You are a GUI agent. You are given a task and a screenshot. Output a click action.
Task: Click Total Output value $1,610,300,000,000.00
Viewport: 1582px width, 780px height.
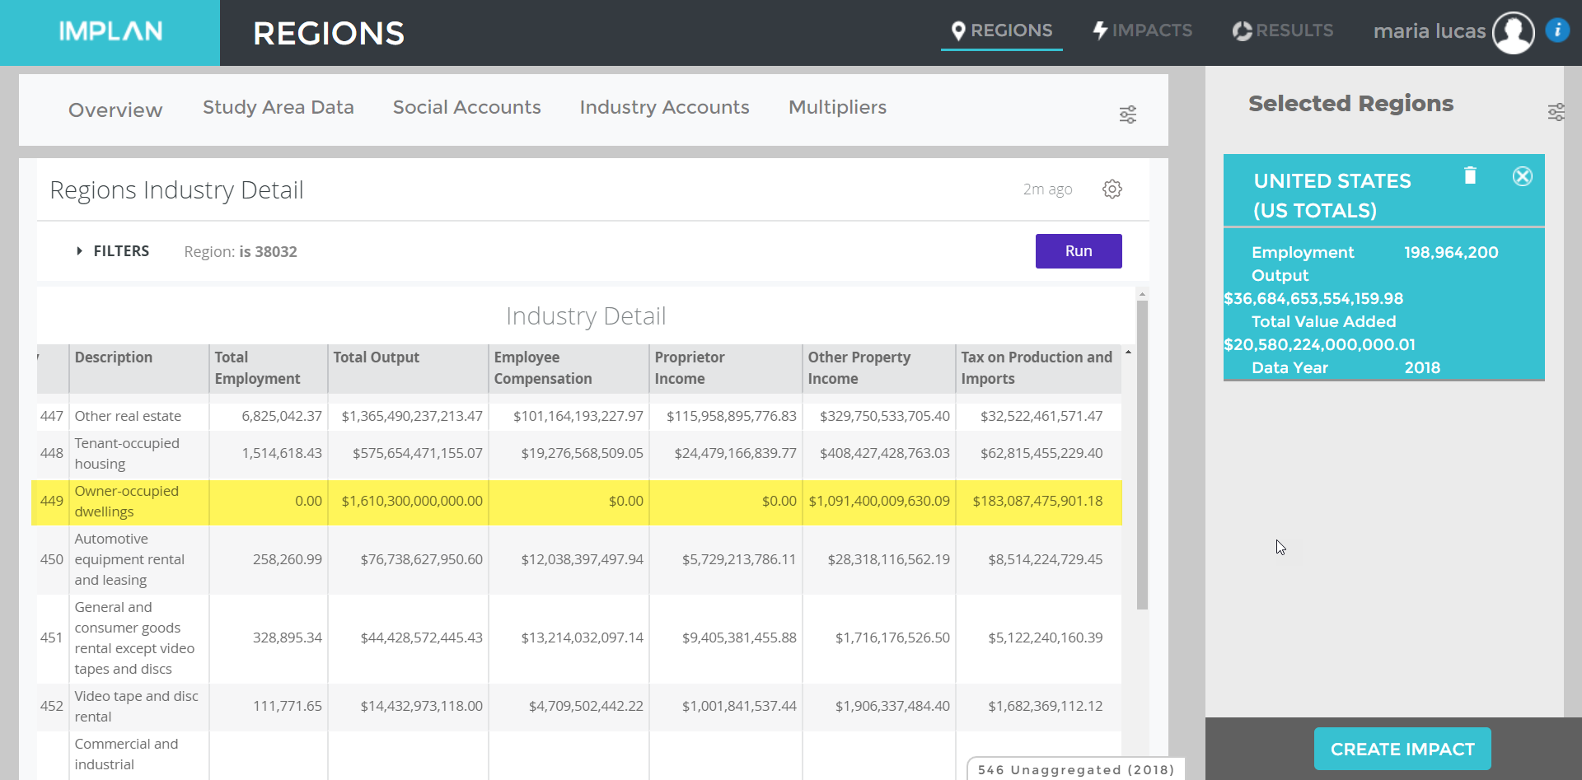tap(412, 501)
